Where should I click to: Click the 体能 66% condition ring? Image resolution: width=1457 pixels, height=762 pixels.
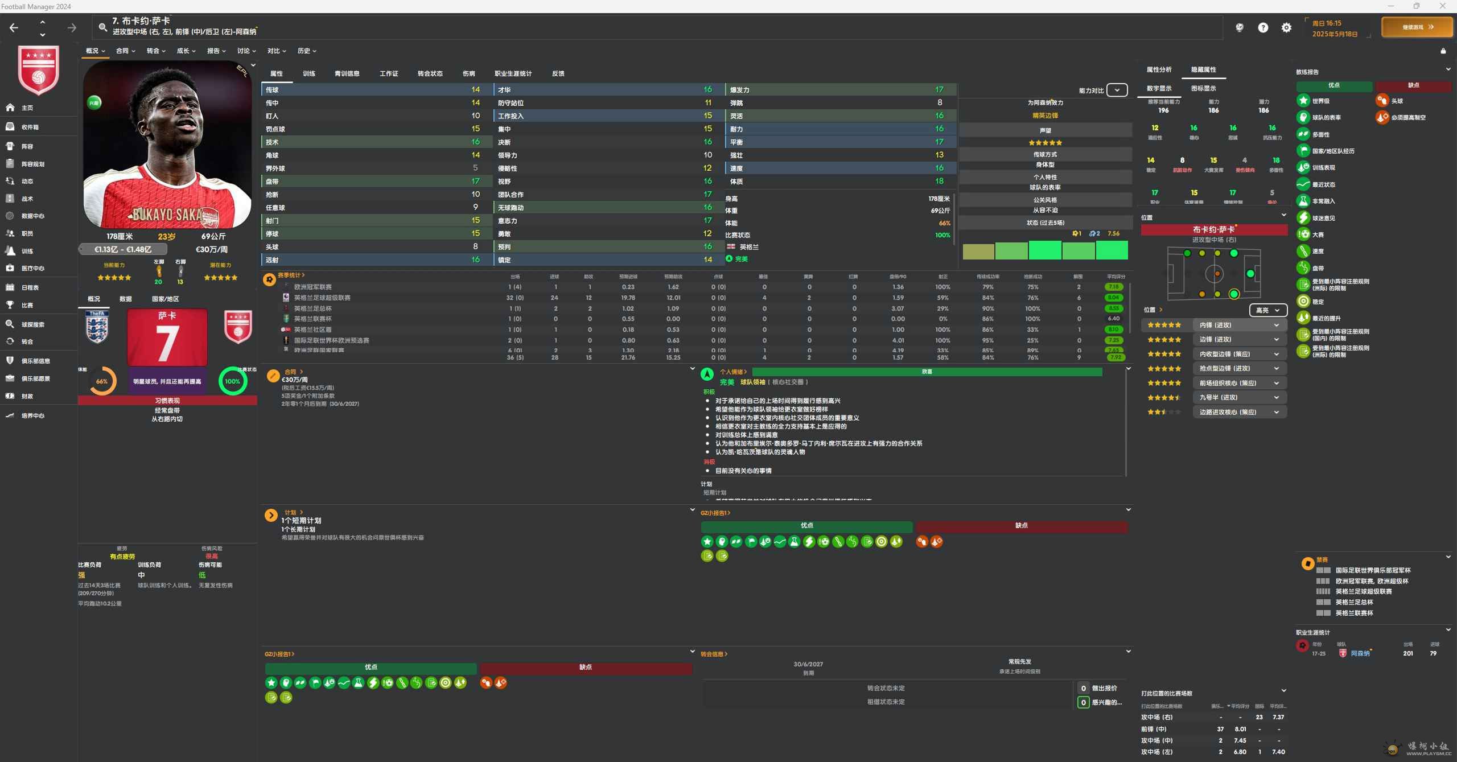[x=102, y=381]
